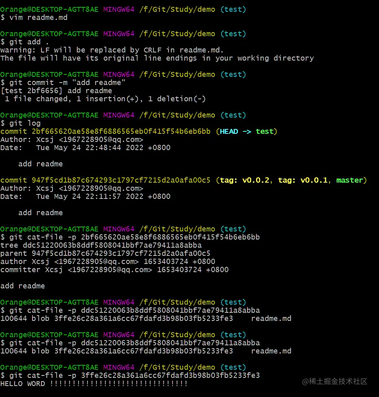379x397 pixels.
Task: Click the "[test 2bf6656] add readme" output line
Action: tap(56, 91)
